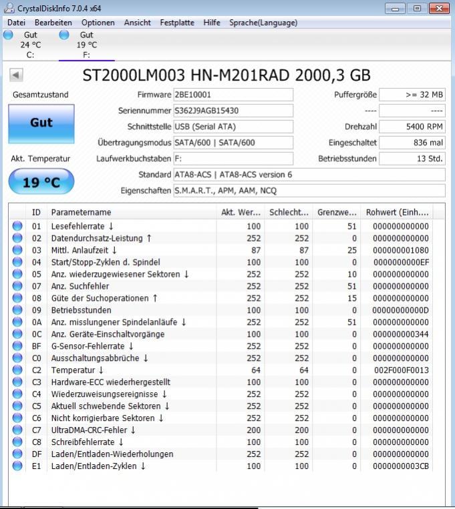Image resolution: width=455 pixels, height=509 pixels.
Task: Click status icon for Güte der Suchoperationen
Action: click(x=17, y=298)
